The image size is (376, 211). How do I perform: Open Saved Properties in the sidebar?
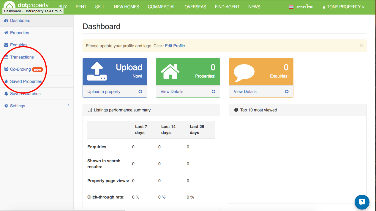26,81
